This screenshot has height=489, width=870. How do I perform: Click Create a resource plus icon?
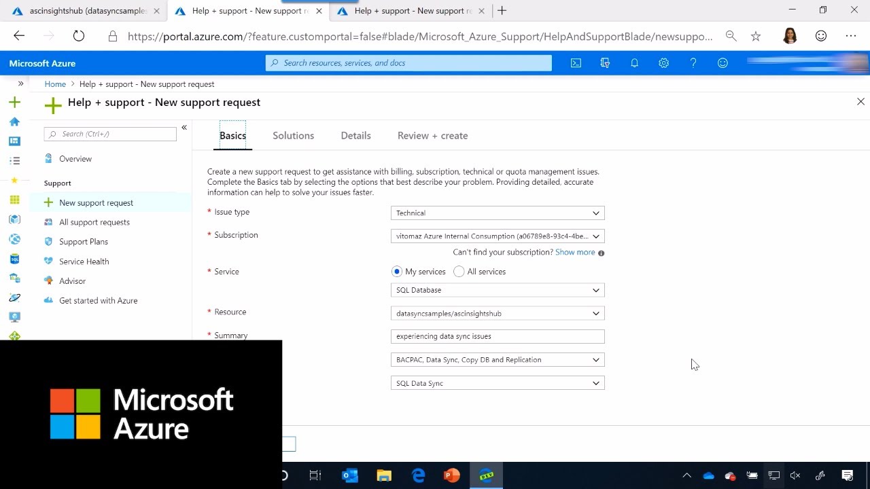coord(14,102)
